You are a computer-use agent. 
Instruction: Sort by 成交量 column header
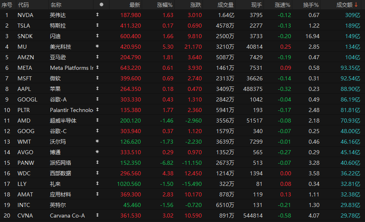pos(225,5)
